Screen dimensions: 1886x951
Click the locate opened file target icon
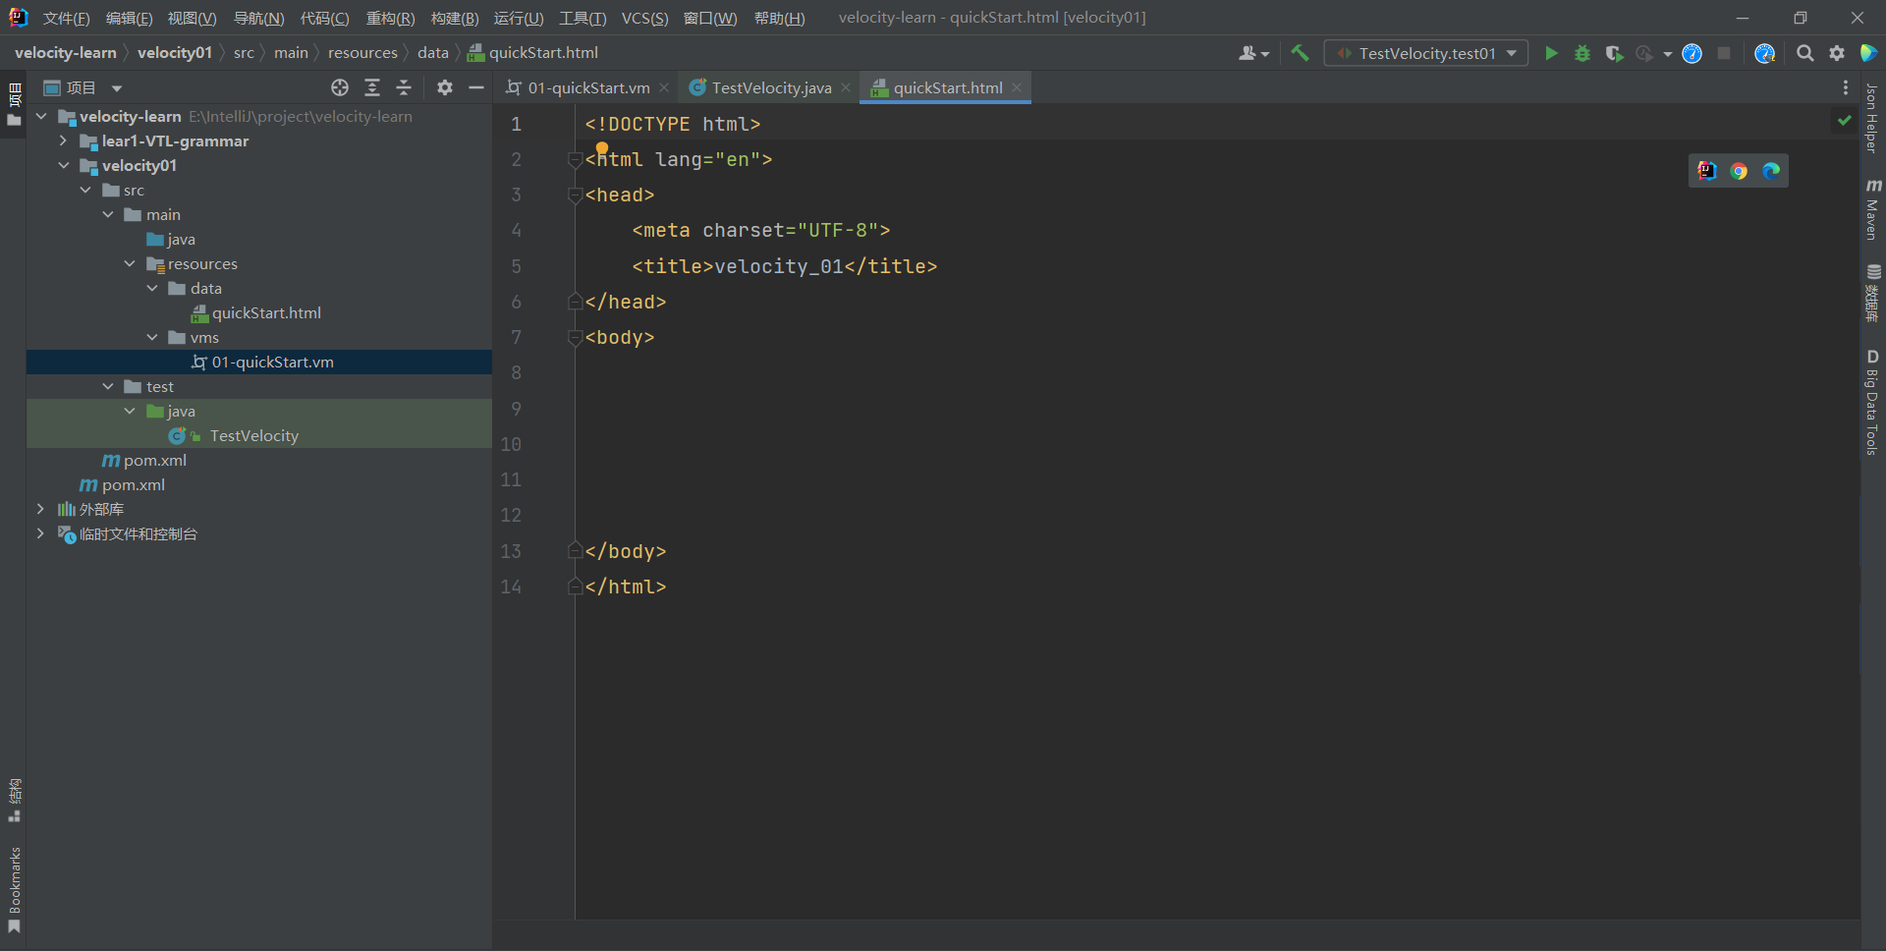pyautogui.click(x=340, y=87)
